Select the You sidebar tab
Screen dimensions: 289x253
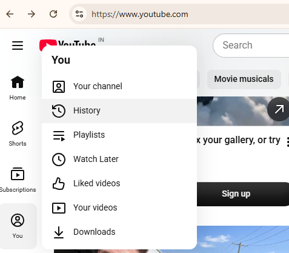18,226
